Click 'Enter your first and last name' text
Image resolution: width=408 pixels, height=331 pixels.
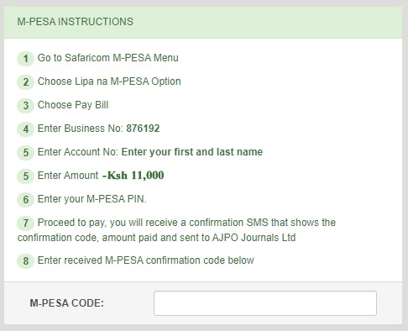(x=192, y=152)
